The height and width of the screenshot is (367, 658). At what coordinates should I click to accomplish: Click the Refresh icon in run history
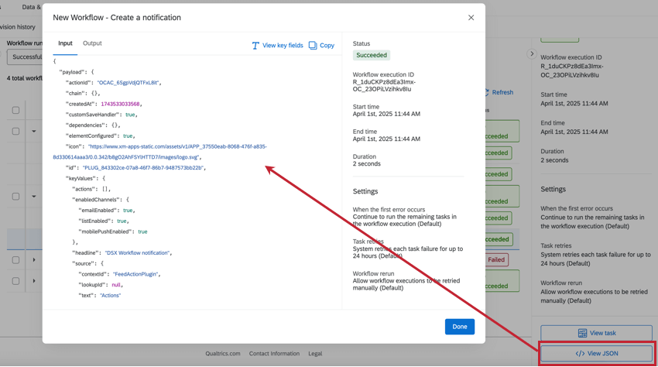click(488, 92)
